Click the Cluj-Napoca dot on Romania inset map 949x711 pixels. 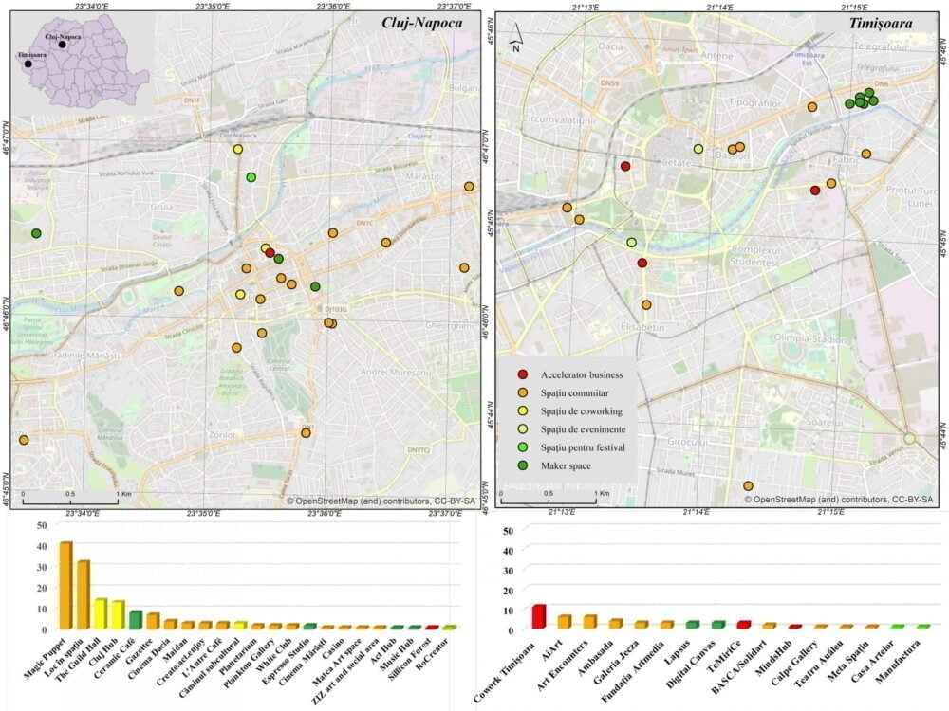[62, 44]
